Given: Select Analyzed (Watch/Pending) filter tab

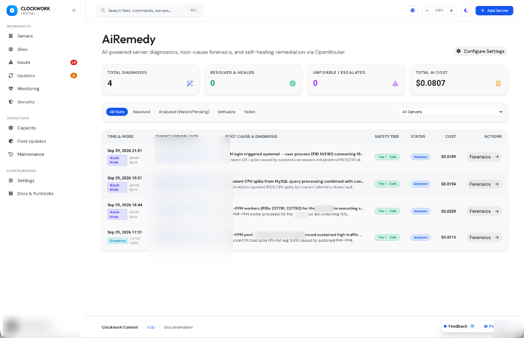Looking at the screenshot, I should pyautogui.click(x=184, y=112).
